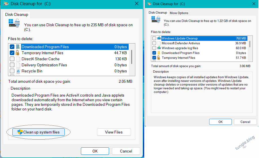Click the 51.7 KB size value
Image resolution: width=259 pixels, height=158 pixels.
click(x=241, y=58)
